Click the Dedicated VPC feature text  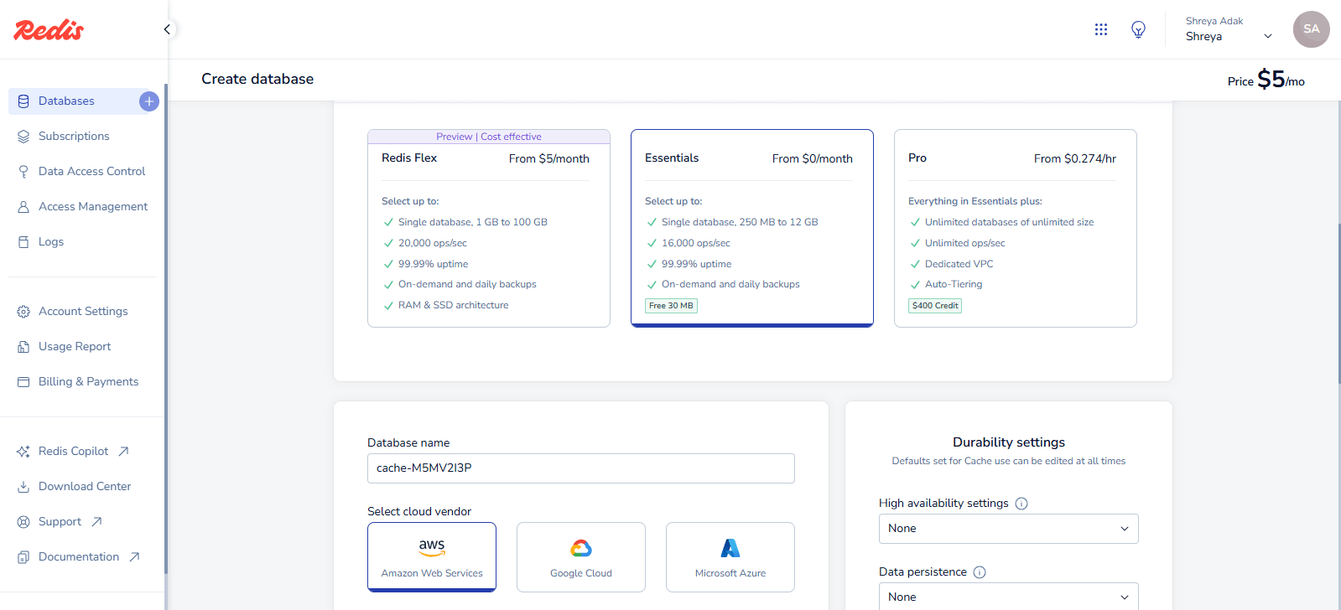click(959, 265)
